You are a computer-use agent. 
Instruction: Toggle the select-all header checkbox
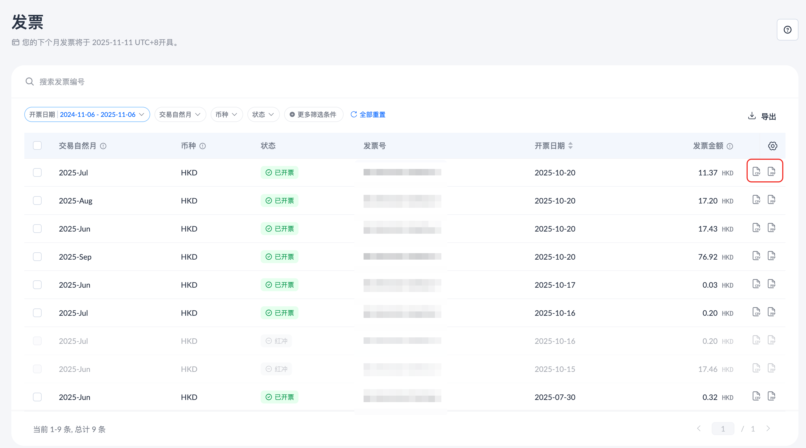37,146
